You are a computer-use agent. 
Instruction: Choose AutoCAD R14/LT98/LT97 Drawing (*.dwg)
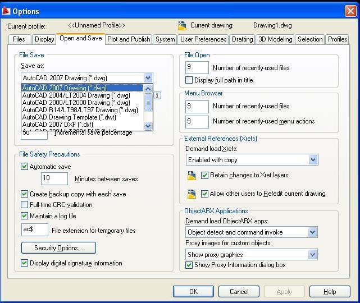[83, 110]
